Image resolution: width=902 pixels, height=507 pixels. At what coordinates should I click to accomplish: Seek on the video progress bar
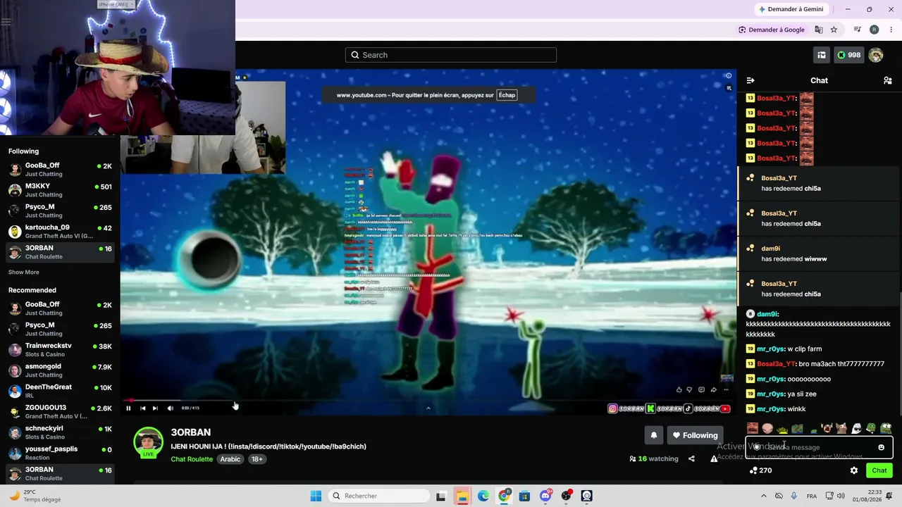[x=428, y=401]
